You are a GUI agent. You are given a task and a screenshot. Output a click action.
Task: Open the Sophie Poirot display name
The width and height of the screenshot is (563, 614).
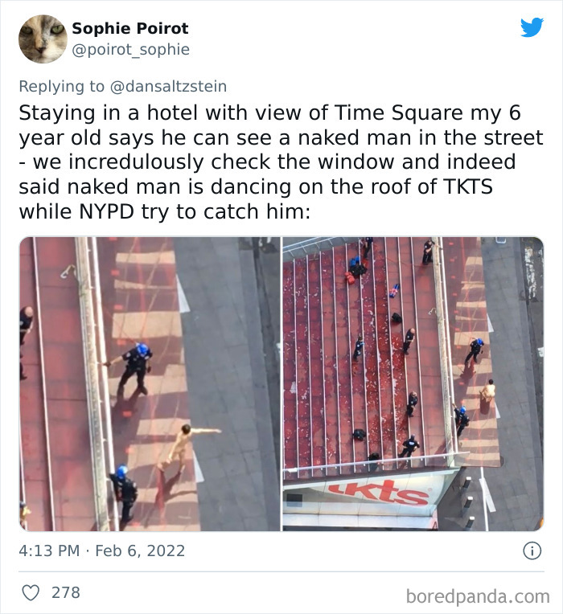pos(130,28)
